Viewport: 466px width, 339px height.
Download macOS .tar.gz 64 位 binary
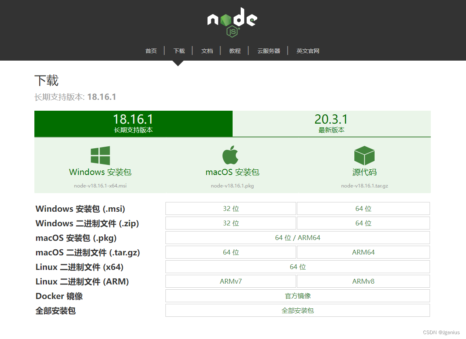click(x=231, y=252)
